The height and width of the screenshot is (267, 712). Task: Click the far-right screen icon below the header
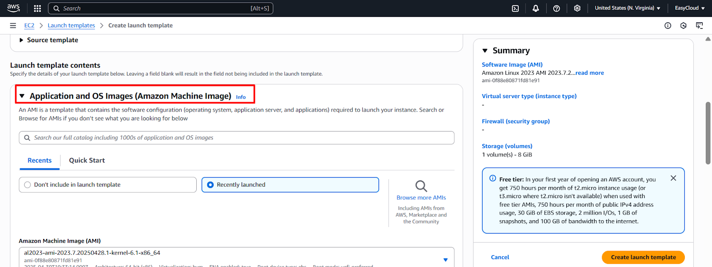coord(700,26)
